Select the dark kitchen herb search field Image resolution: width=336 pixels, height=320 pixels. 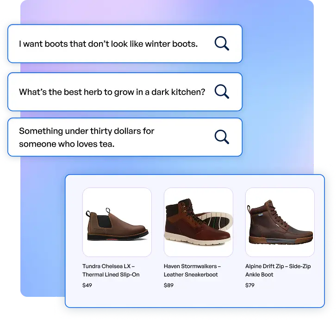pyautogui.click(x=125, y=92)
